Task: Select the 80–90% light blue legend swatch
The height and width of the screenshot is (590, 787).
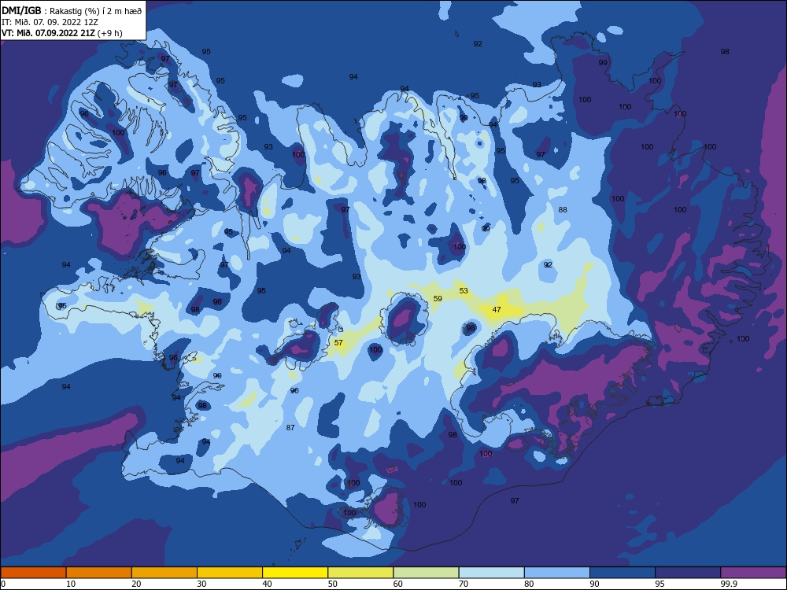Action: pyautogui.click(x=557, y=573)
